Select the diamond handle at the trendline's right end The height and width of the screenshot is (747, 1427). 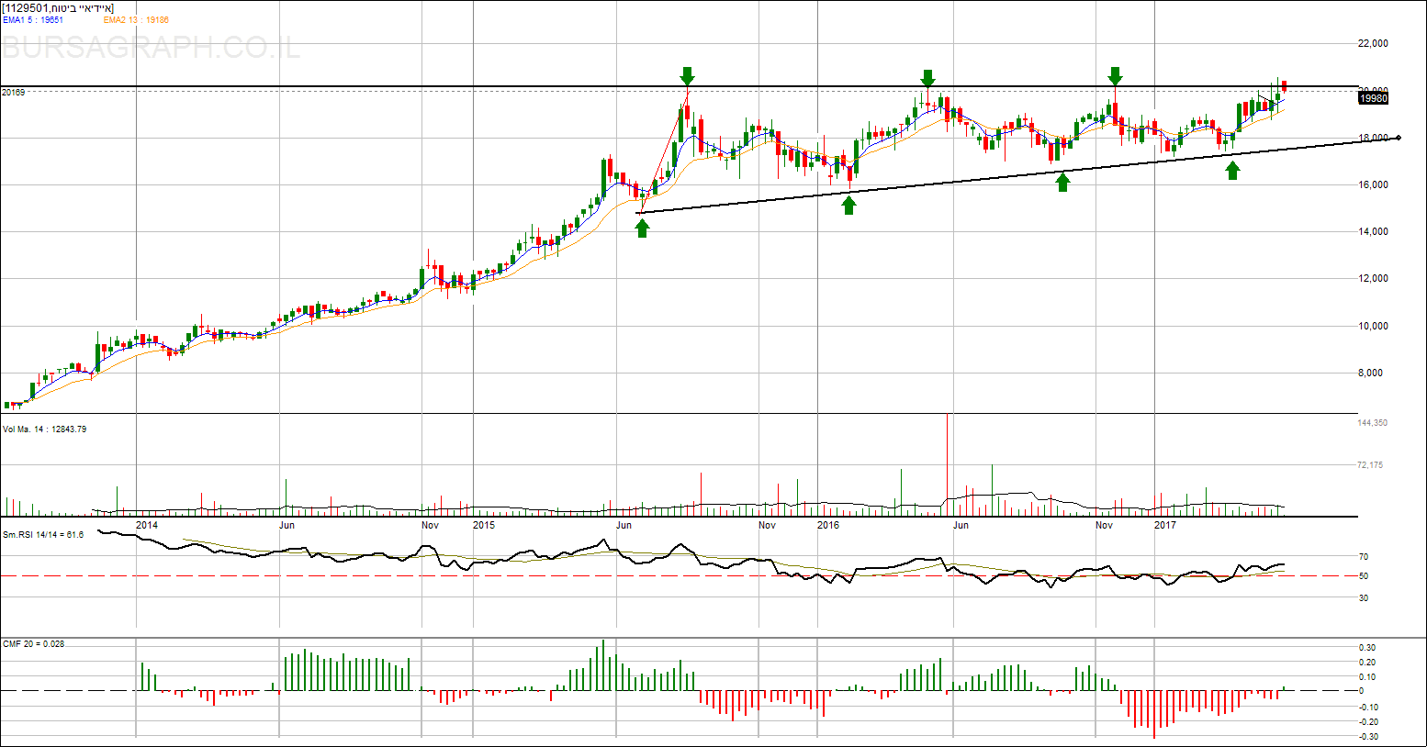pos(1398,138)
